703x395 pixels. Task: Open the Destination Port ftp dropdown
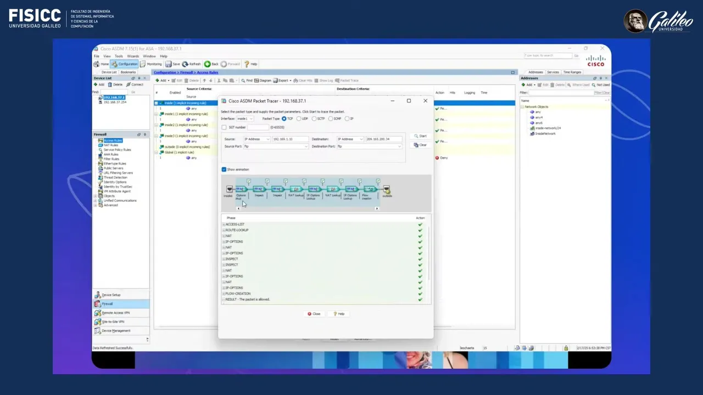pos(369,146)
